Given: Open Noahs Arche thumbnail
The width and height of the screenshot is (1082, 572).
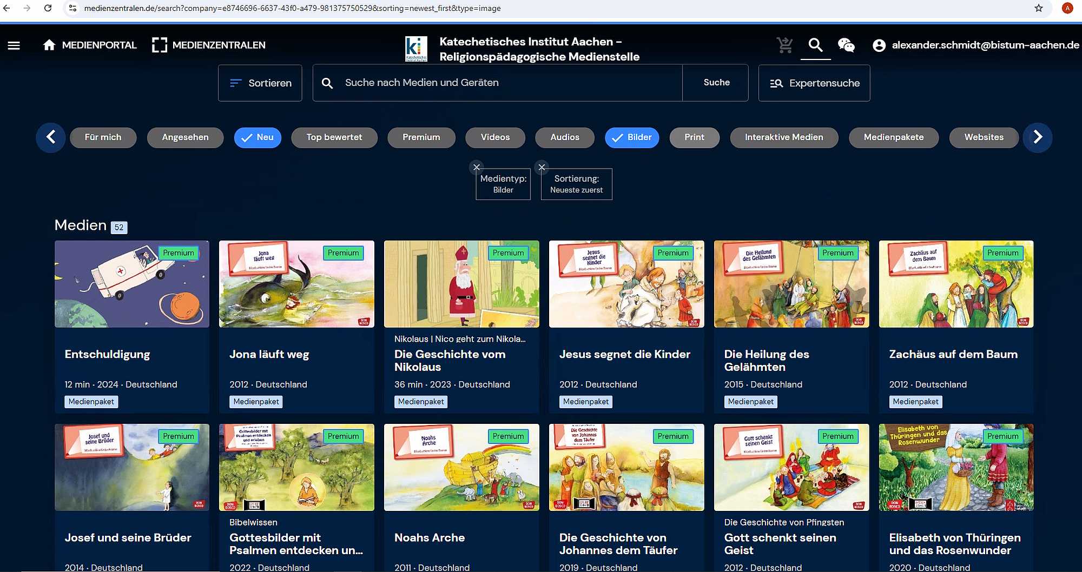Looking at the screenshot, I should pos(461,467).
